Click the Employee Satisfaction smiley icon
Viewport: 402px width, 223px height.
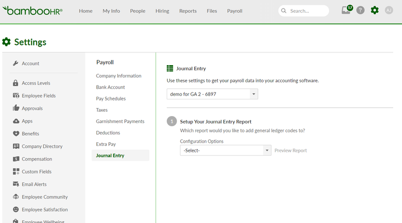pos(16,210)
